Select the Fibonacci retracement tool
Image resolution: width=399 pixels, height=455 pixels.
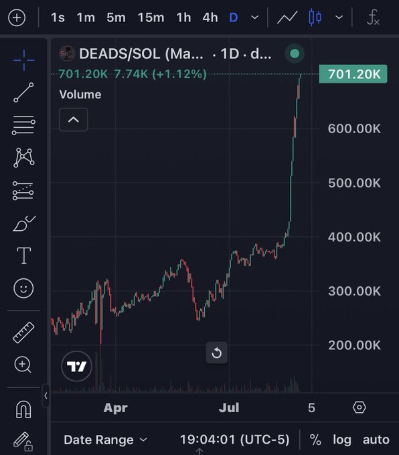(24, 125)
